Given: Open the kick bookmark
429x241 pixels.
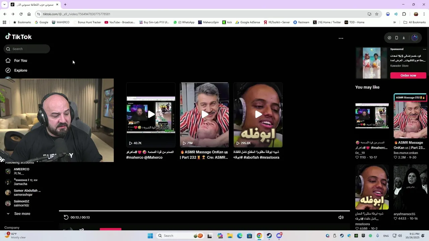Looking at the screenshot, I should tap(227, 22).
